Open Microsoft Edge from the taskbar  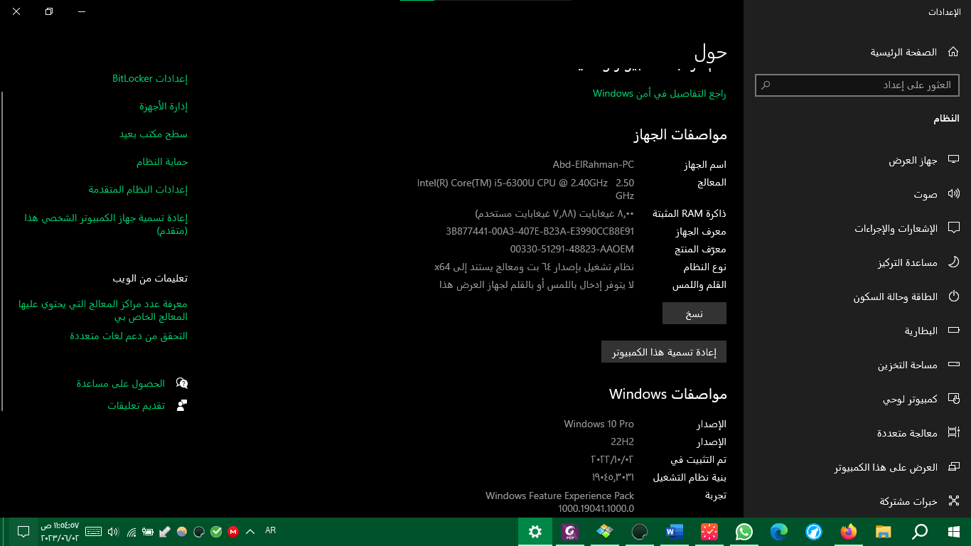point(779,531)
